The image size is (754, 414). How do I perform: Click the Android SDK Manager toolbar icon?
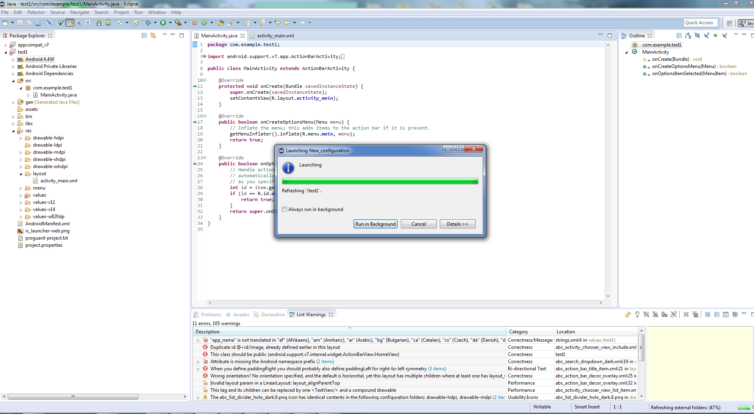click(99, 23)
